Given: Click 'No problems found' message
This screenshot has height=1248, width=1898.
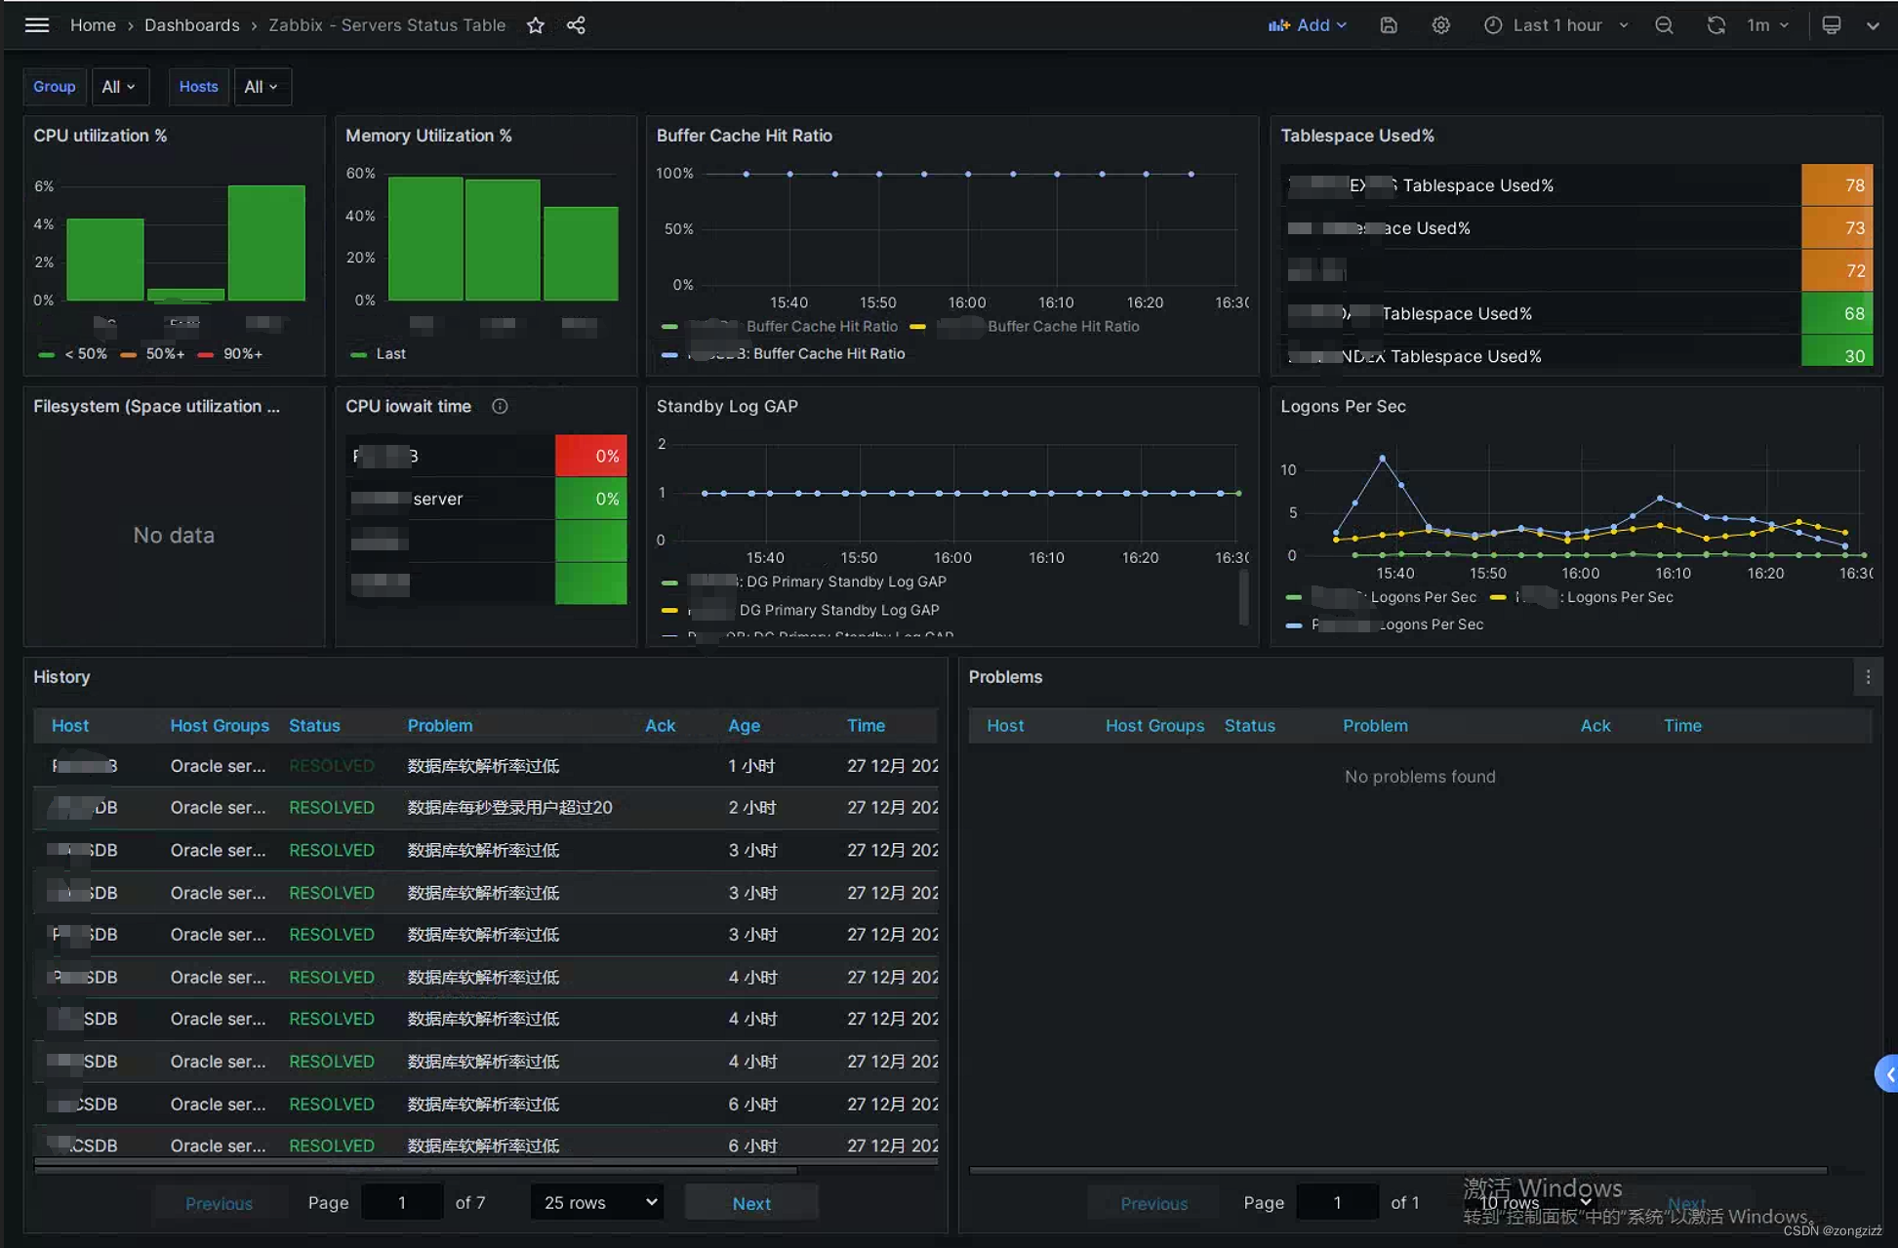Looking at the screenshot, I should pyautogui.click(x=1420, y=777).
